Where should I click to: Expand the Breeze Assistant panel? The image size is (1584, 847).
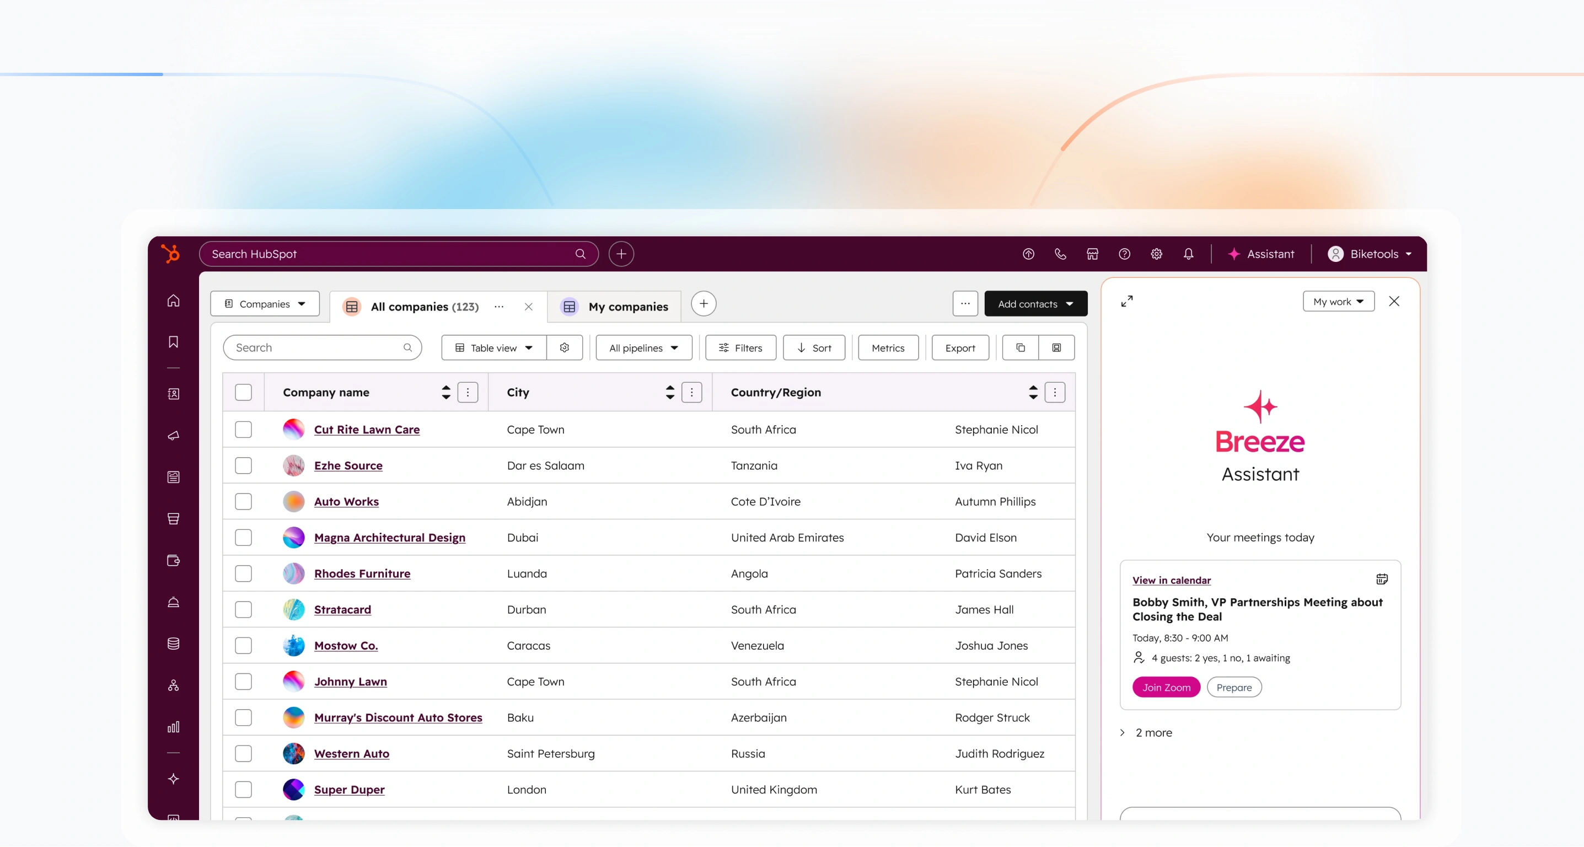(x=1126, y=302)
